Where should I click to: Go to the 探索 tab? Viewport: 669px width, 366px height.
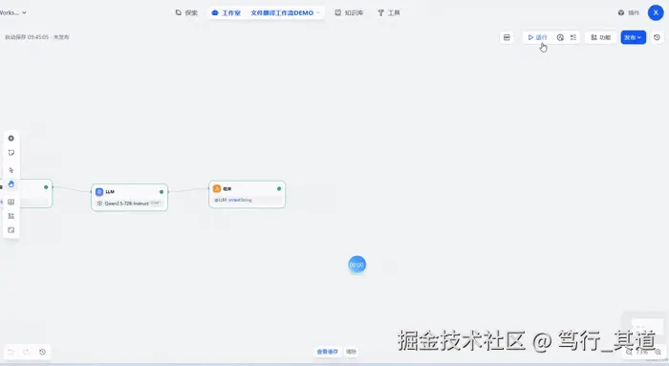tap(186, 12)
